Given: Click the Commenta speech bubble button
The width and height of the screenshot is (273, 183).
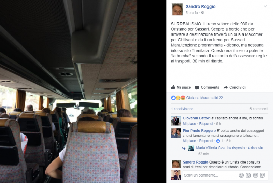Looking at the screenshot, I should (x=207, y=87).
